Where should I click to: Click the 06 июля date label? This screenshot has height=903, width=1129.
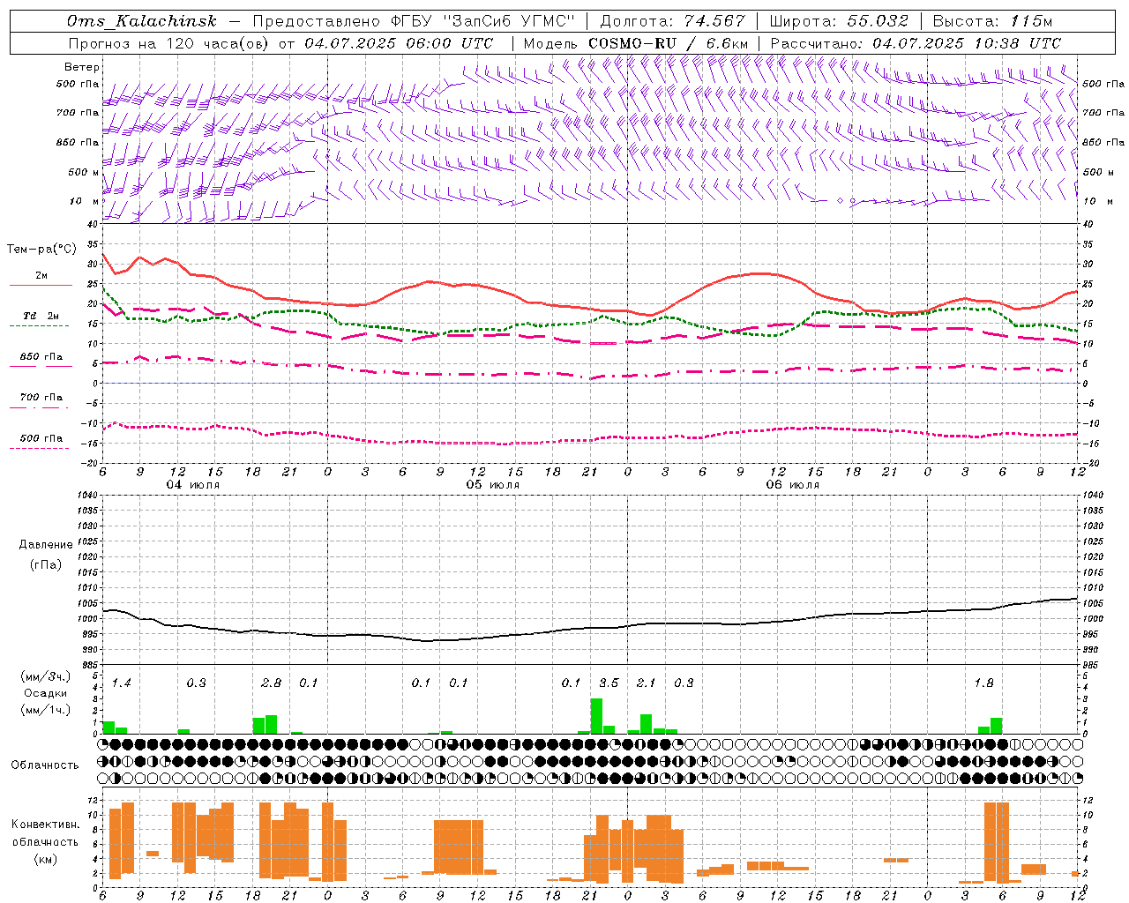(793, 485)
